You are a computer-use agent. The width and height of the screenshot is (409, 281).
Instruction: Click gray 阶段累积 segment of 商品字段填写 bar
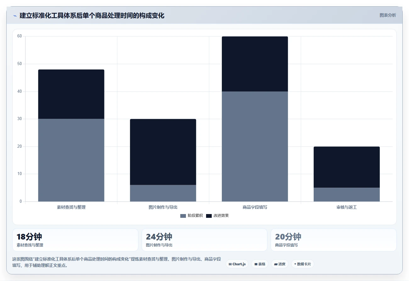[x=255, y=146]
